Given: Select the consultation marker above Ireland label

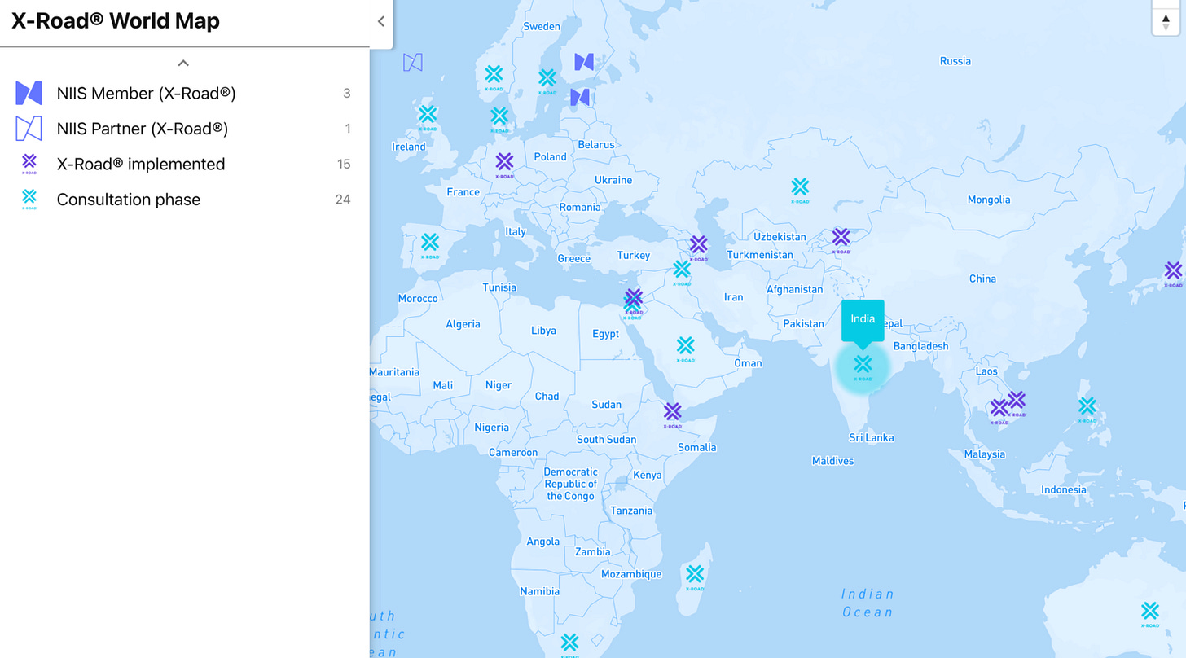Looking at the screenshot, I should (x=428, y=117).
